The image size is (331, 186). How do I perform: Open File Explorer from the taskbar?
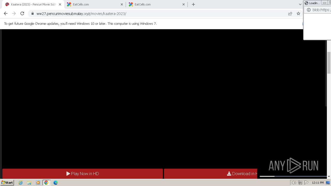coord(29,183)
